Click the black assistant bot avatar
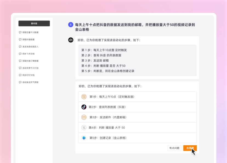Screen dimensions: 227x163 (x=71, y=40)
